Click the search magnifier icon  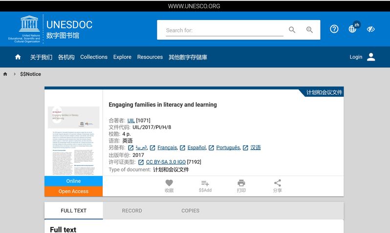tap(292, 30)
